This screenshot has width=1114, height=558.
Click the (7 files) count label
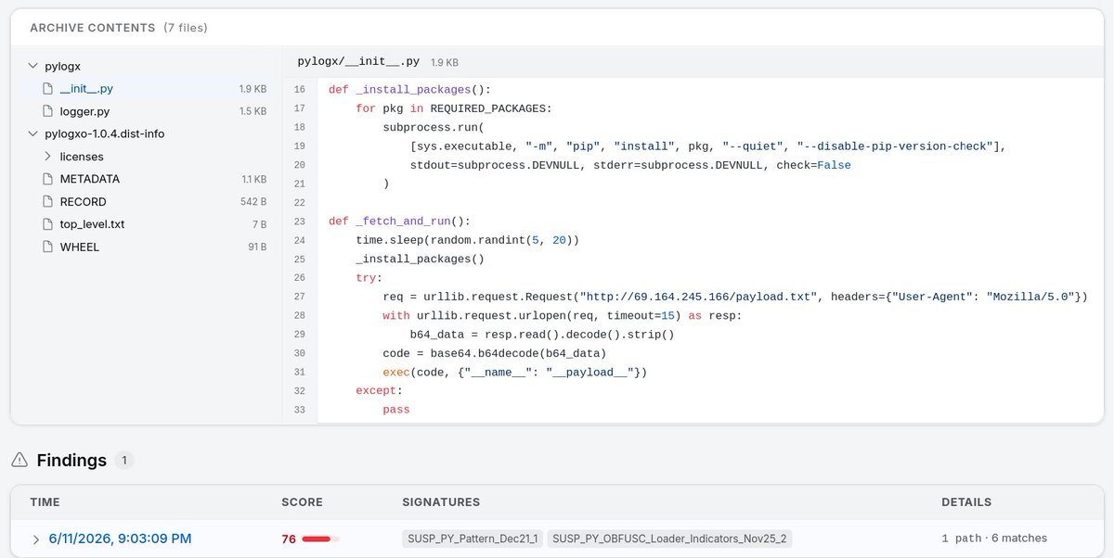pos(186,28)
